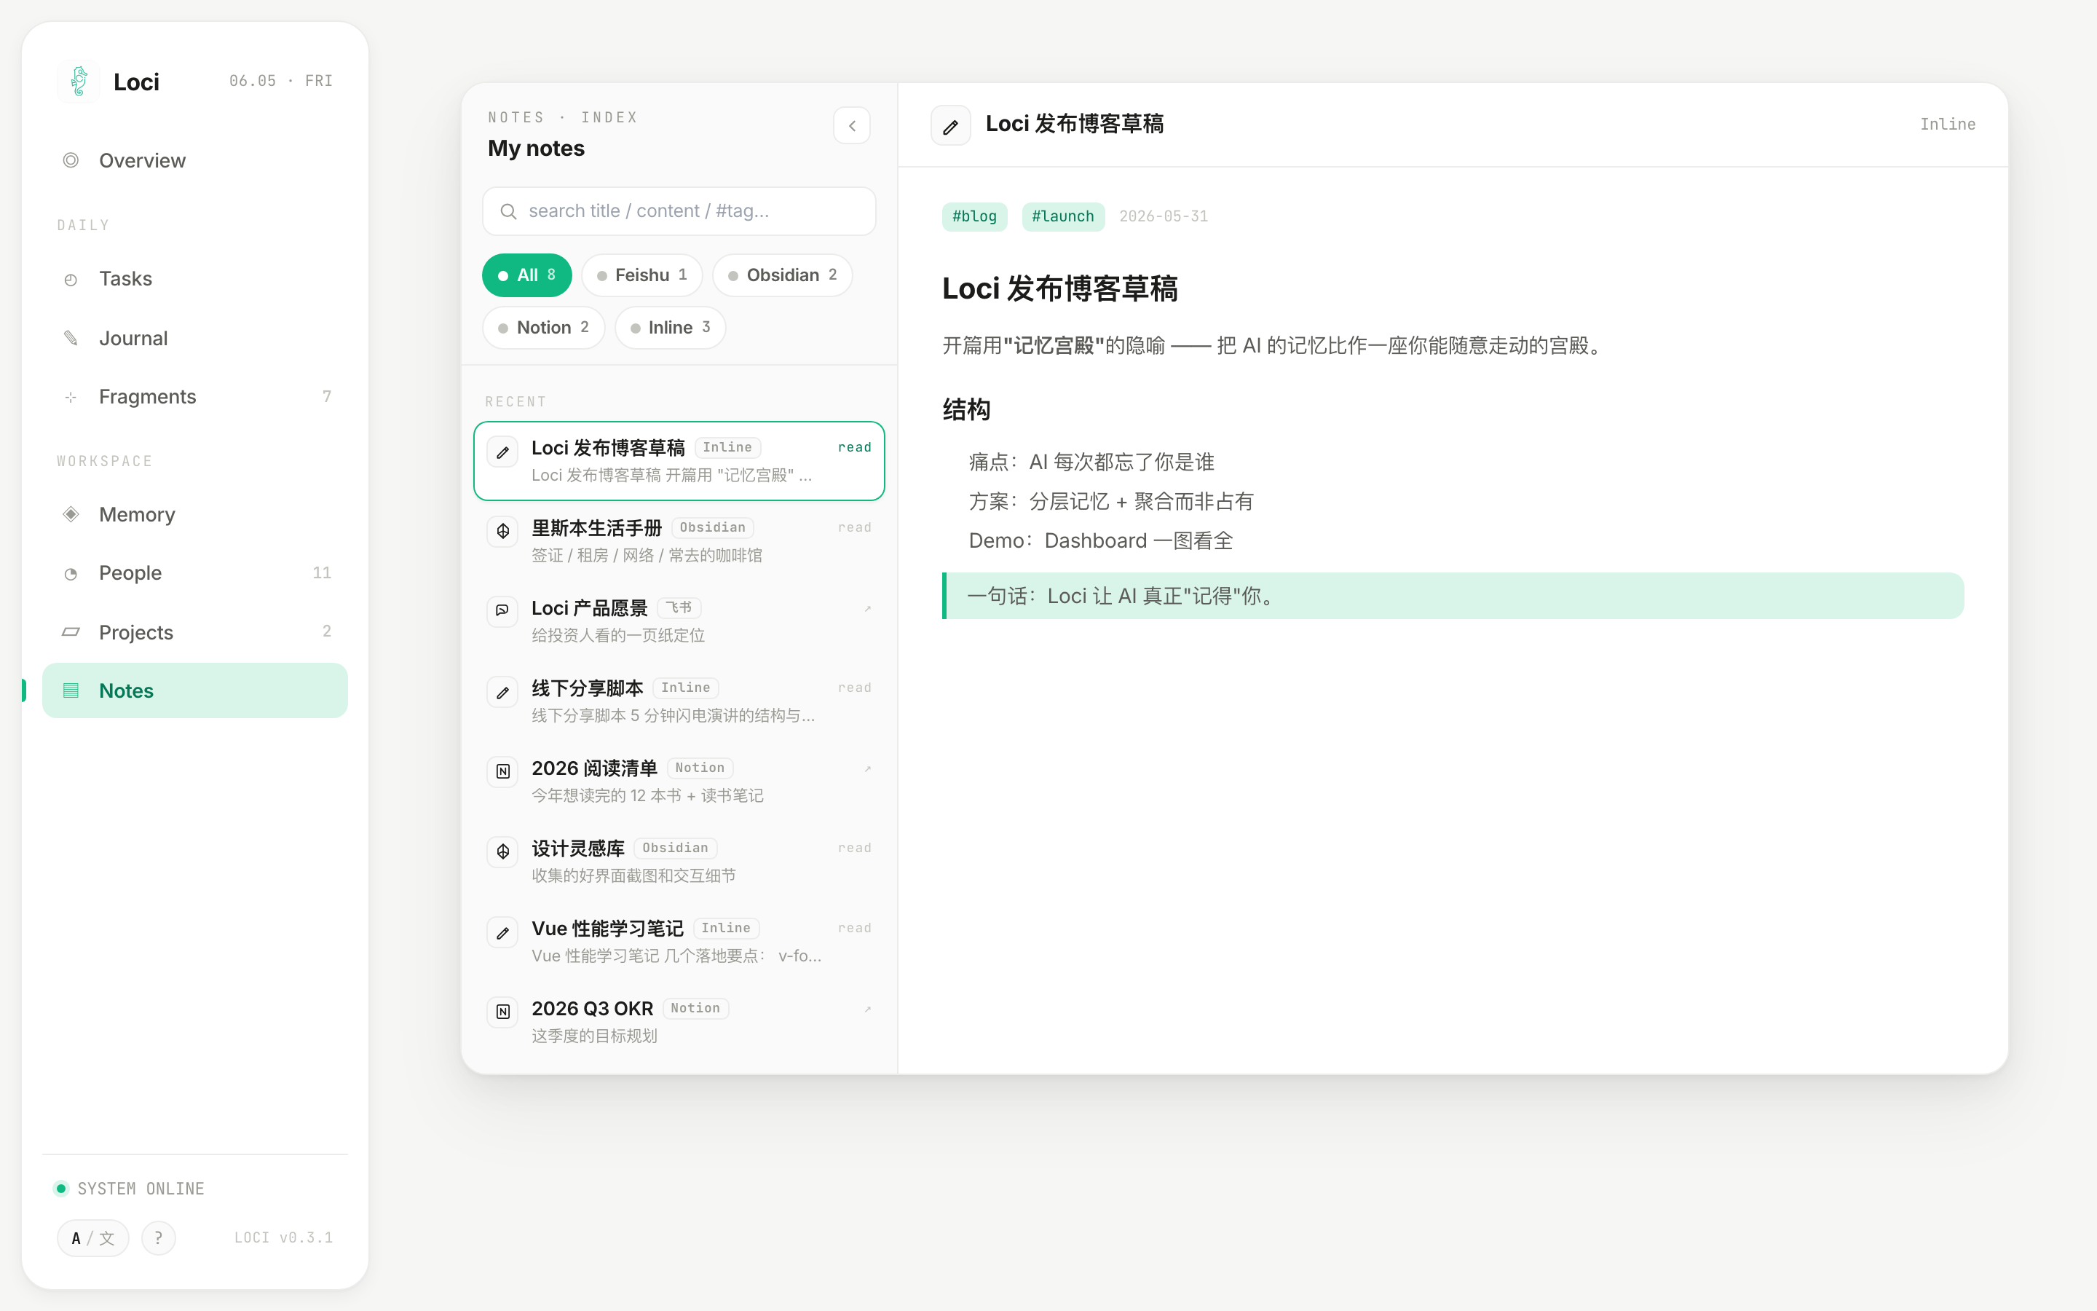Click the 结构 heading in the note
The height and width of the screenshot is (1311, 2097).
point(966,410)
